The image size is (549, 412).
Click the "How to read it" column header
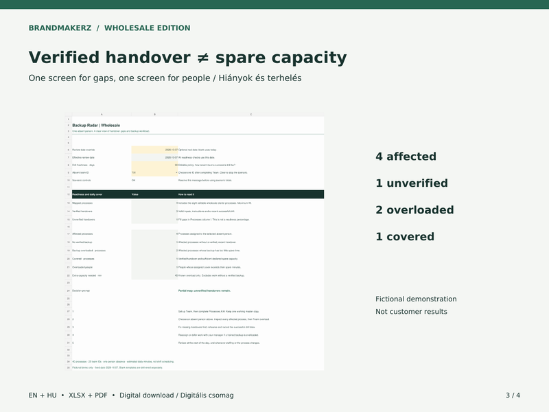pyautogui.click(x=186, y=194)
